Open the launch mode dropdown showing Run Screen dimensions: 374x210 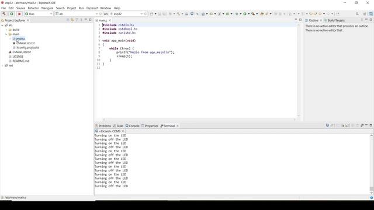click(39, 14)
